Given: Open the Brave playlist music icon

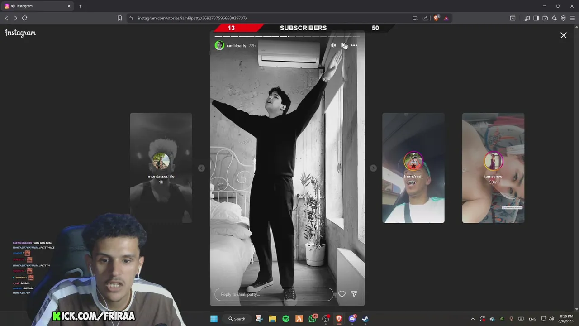Looking at the screenshot, I should coord(527,18).
